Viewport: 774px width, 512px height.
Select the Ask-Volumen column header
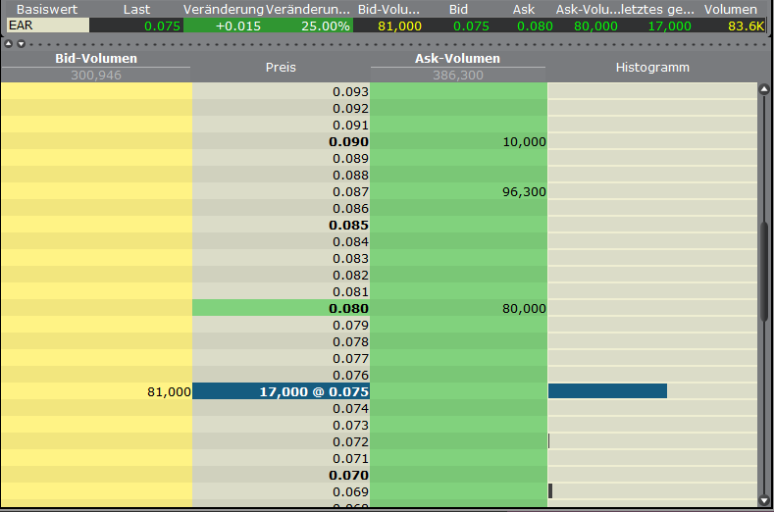coord(457,59)
